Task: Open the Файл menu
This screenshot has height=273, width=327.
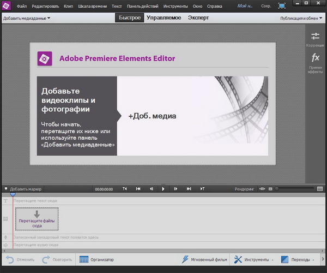Action: 22,6
